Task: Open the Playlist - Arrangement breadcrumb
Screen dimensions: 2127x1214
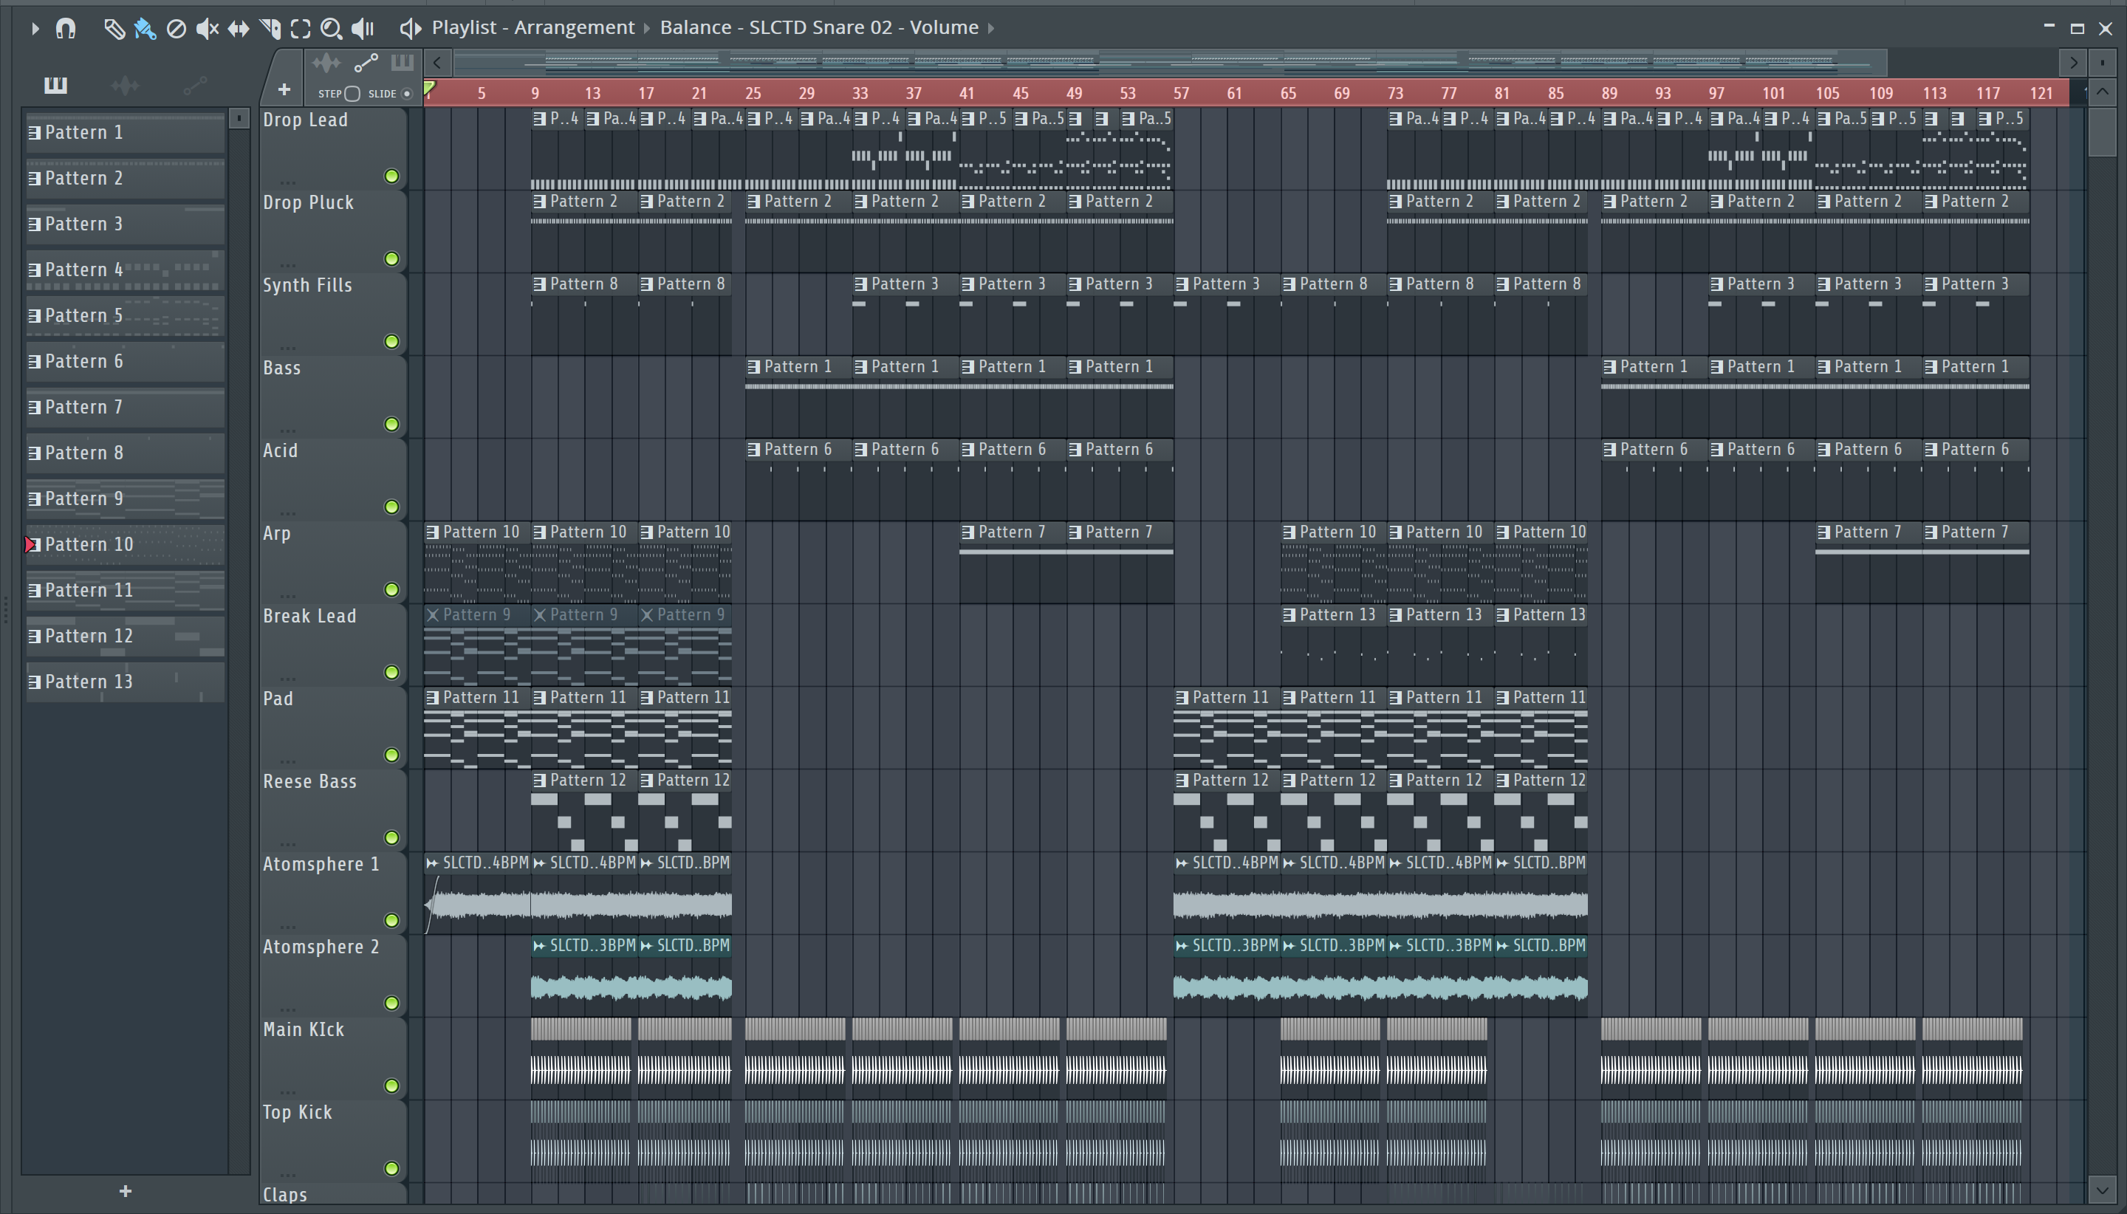Action: pyautogui.click(x=532, y=27)
